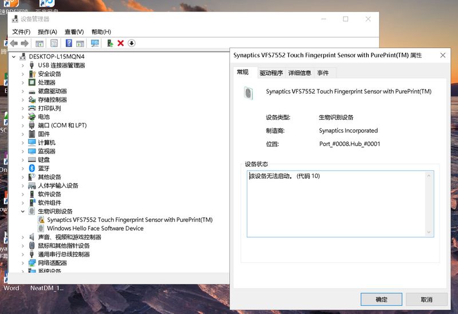Open the 查看(V) menu

pos(74,32)
